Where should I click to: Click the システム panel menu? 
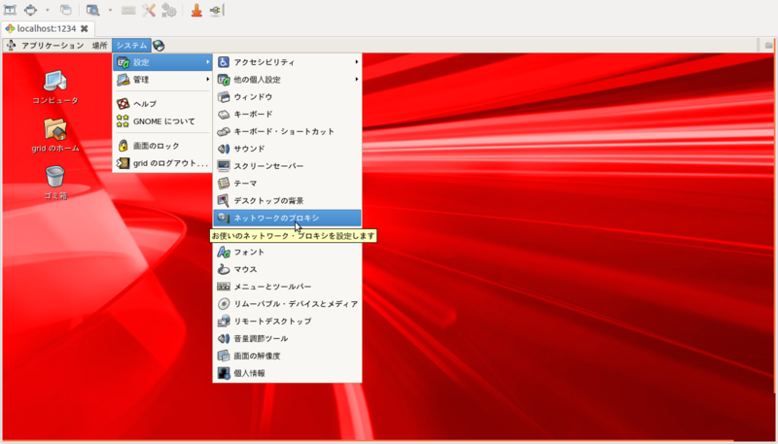pos(131,46)
